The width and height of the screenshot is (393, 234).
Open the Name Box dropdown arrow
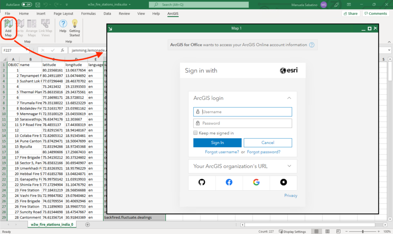point(26,50)
